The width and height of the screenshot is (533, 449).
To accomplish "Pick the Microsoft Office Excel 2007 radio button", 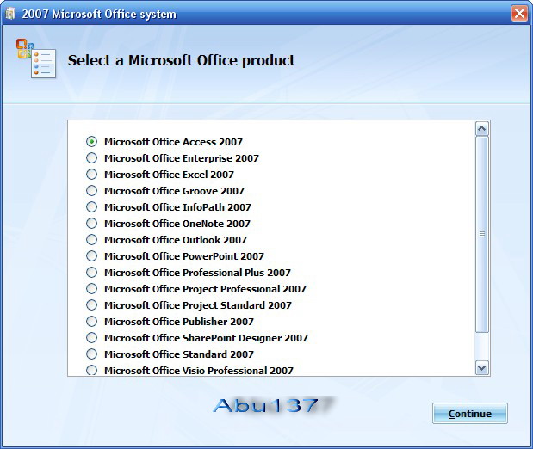I will pyautogui.click(x=91, y=174).
